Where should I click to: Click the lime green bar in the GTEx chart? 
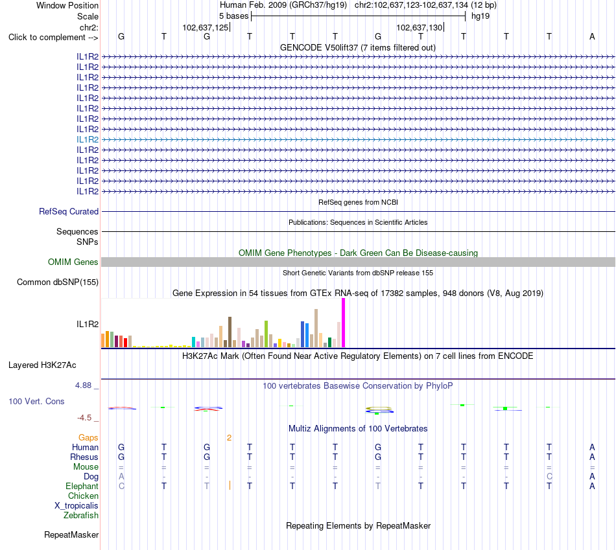(x=266, y=334)
